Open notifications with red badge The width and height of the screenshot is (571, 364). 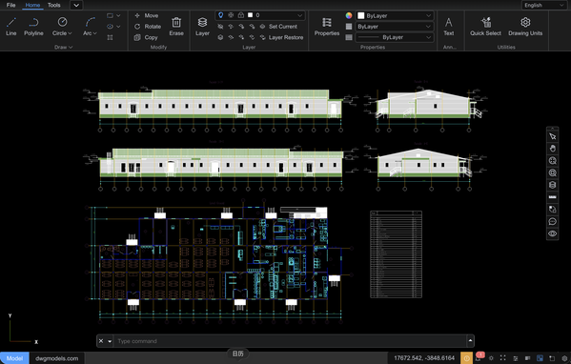click(x=479, y=357)
